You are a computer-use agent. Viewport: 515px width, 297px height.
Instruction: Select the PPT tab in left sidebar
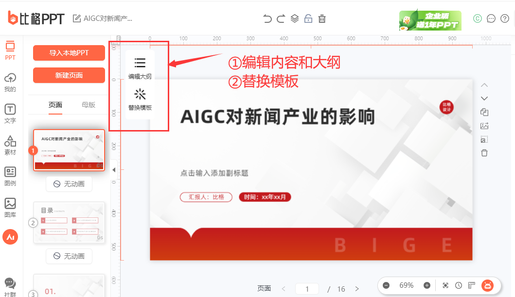10,49
